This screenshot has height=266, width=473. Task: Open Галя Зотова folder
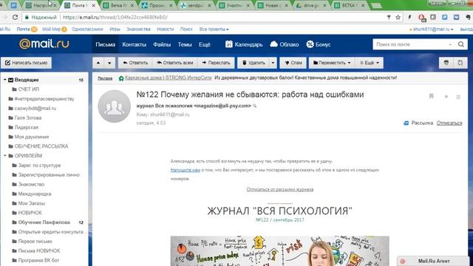[28, 117]
